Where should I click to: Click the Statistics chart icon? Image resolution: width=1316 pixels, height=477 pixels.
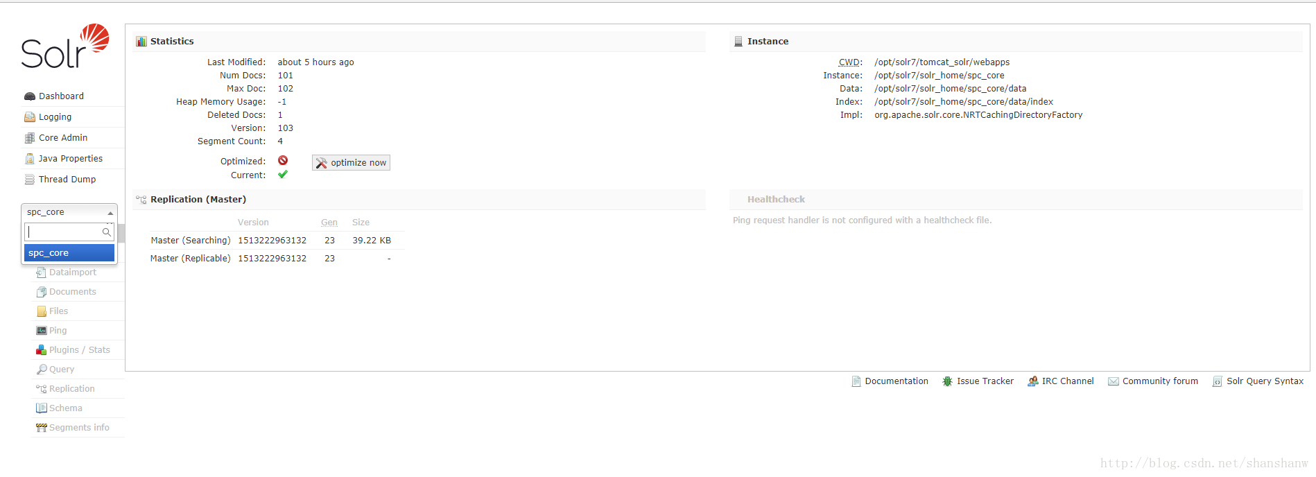point(141,42)
